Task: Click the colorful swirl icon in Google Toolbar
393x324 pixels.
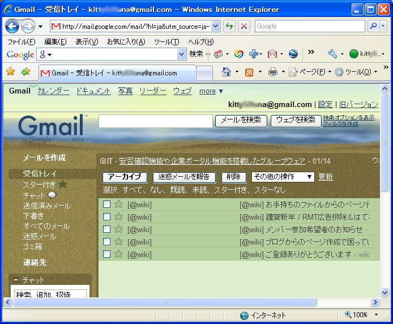Action: (x=238, y=54)
